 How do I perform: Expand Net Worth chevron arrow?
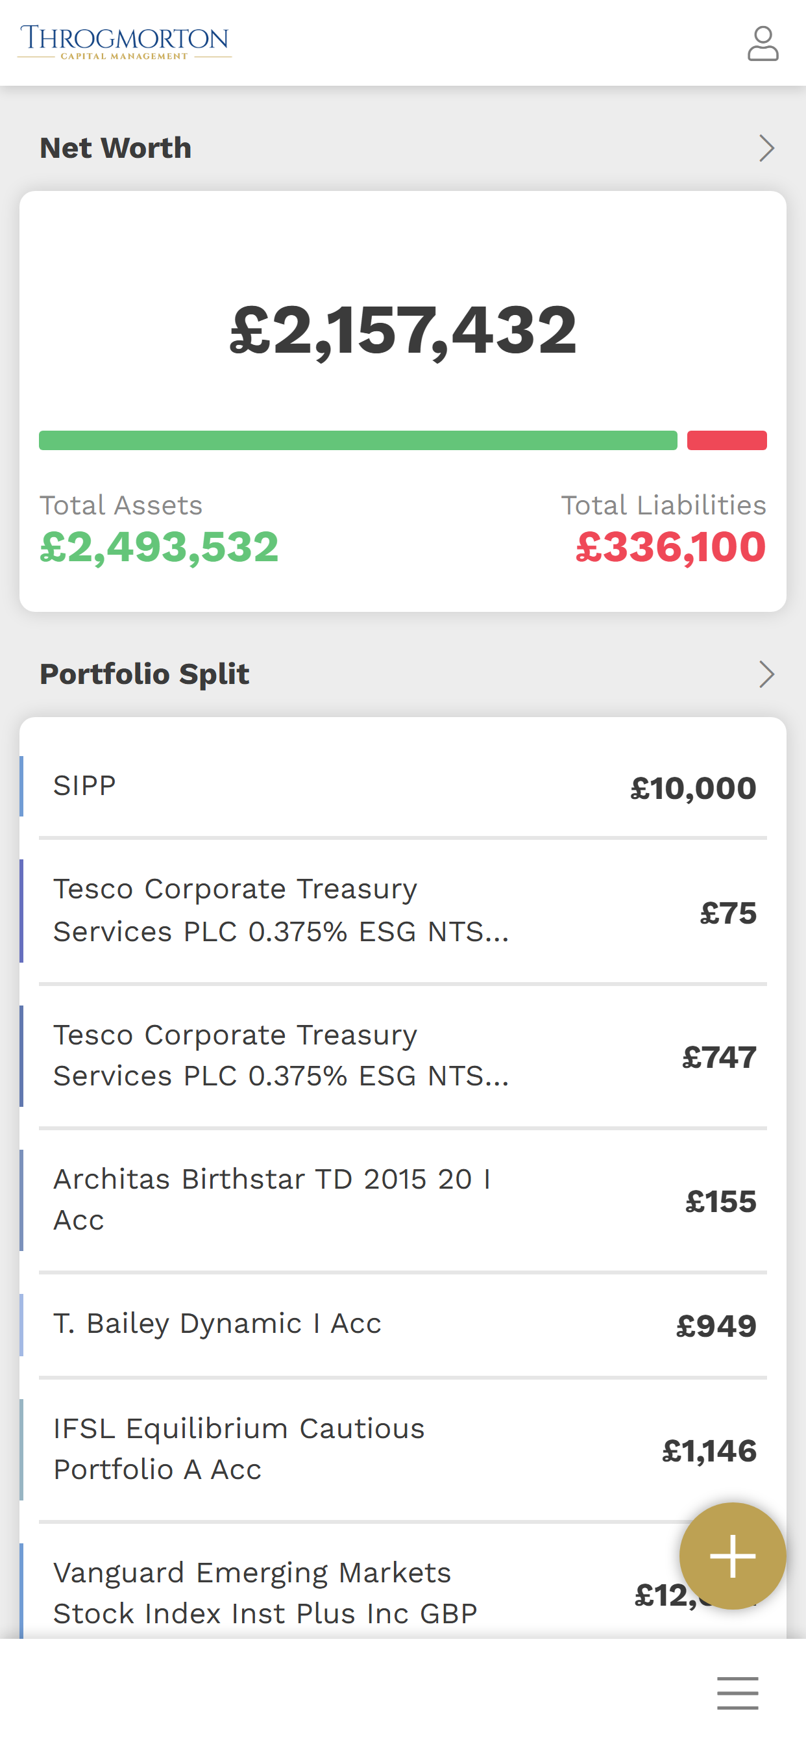coord(766,147)
